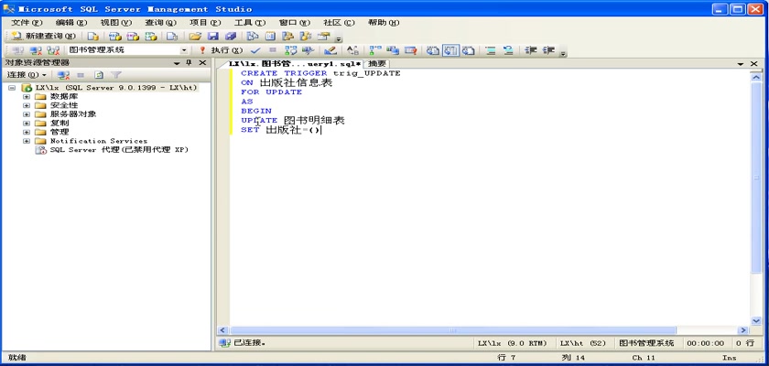Click the 图书管理系统 status bar entry

(646, 343)
